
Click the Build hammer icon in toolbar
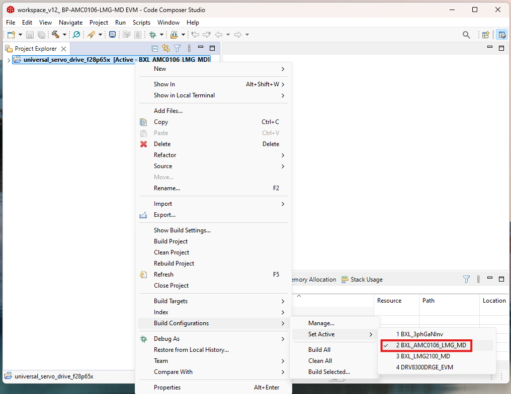click(x=55, y=35)
